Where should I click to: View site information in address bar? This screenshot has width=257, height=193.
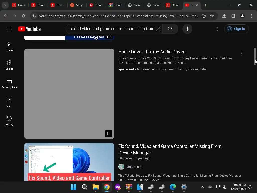tap(34, 16)
